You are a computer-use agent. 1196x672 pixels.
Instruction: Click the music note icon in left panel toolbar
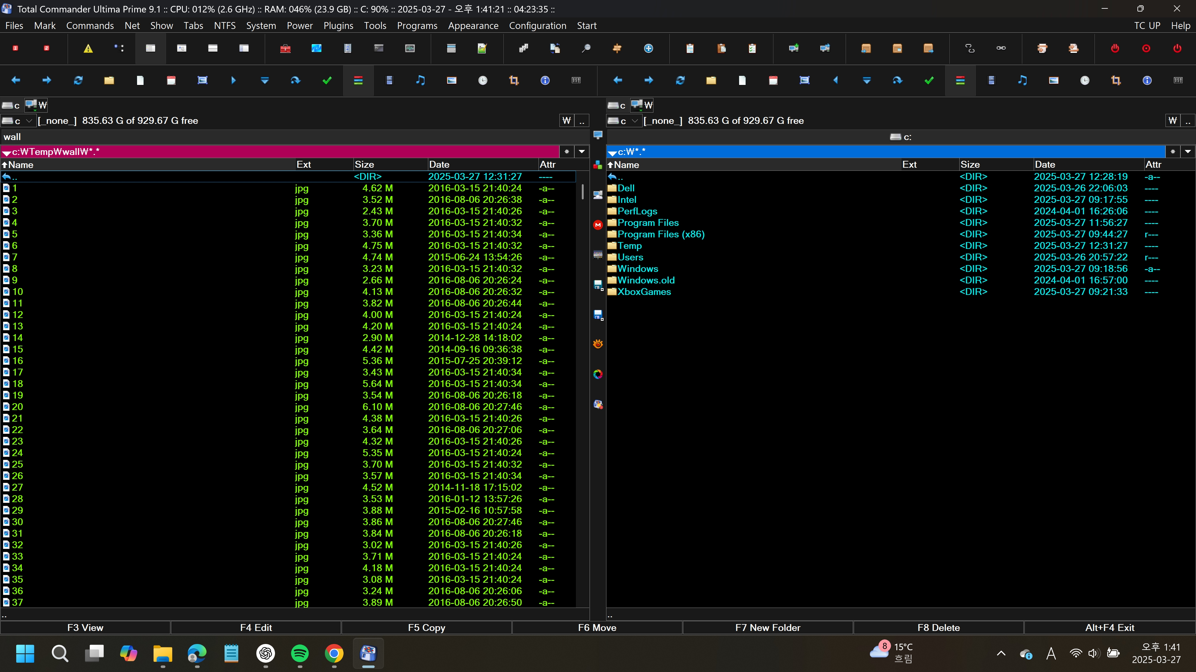[x=420, y=80]
